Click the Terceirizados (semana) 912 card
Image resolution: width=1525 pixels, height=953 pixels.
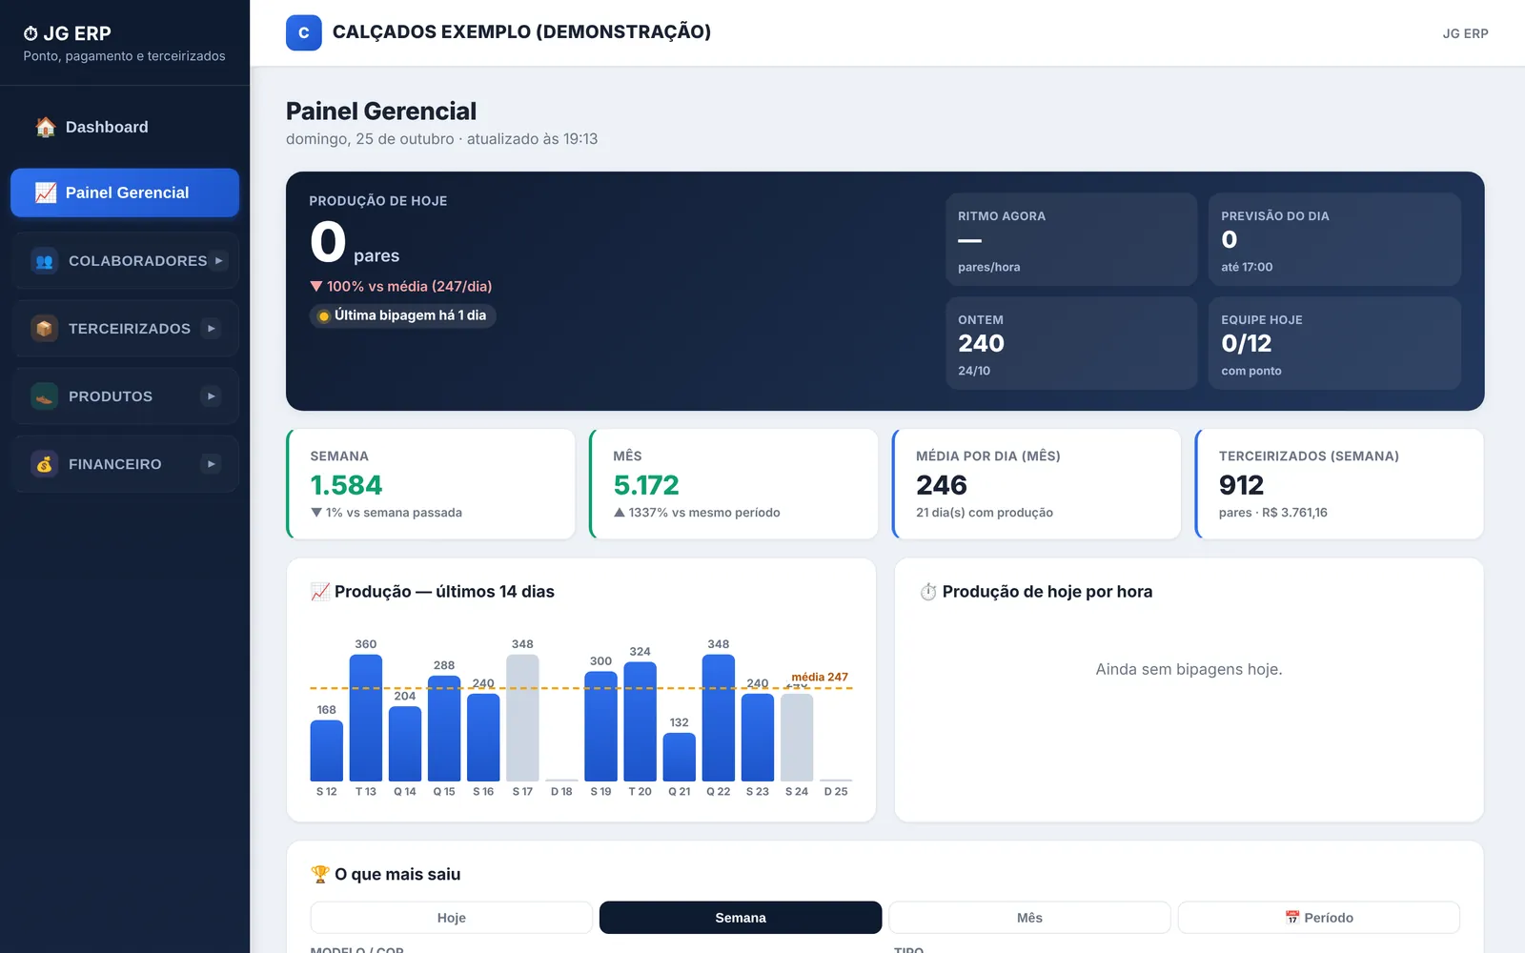point(1340,484)
